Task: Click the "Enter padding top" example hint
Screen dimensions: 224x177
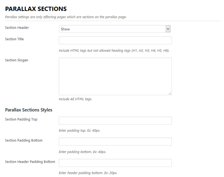Action: 79,131
